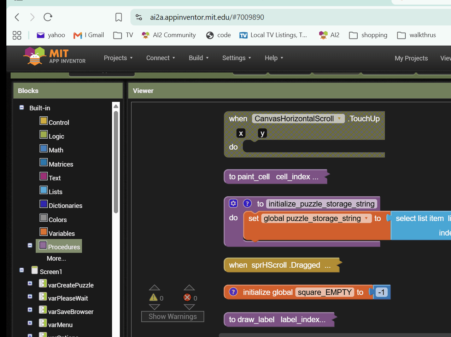This screenshot has height=337, width=451.
Task: Select the Dictionaries blocks category
Action: [61, 205]
